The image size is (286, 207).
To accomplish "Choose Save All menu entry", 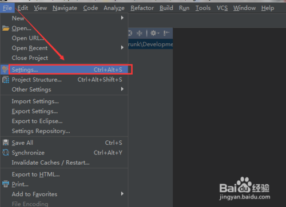I will pos(64,143).
